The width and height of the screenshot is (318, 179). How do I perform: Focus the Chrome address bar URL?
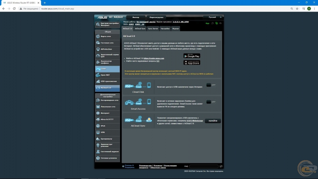tap(57, 9)
